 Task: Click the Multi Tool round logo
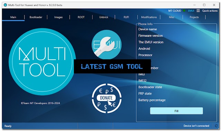point(42,62)
